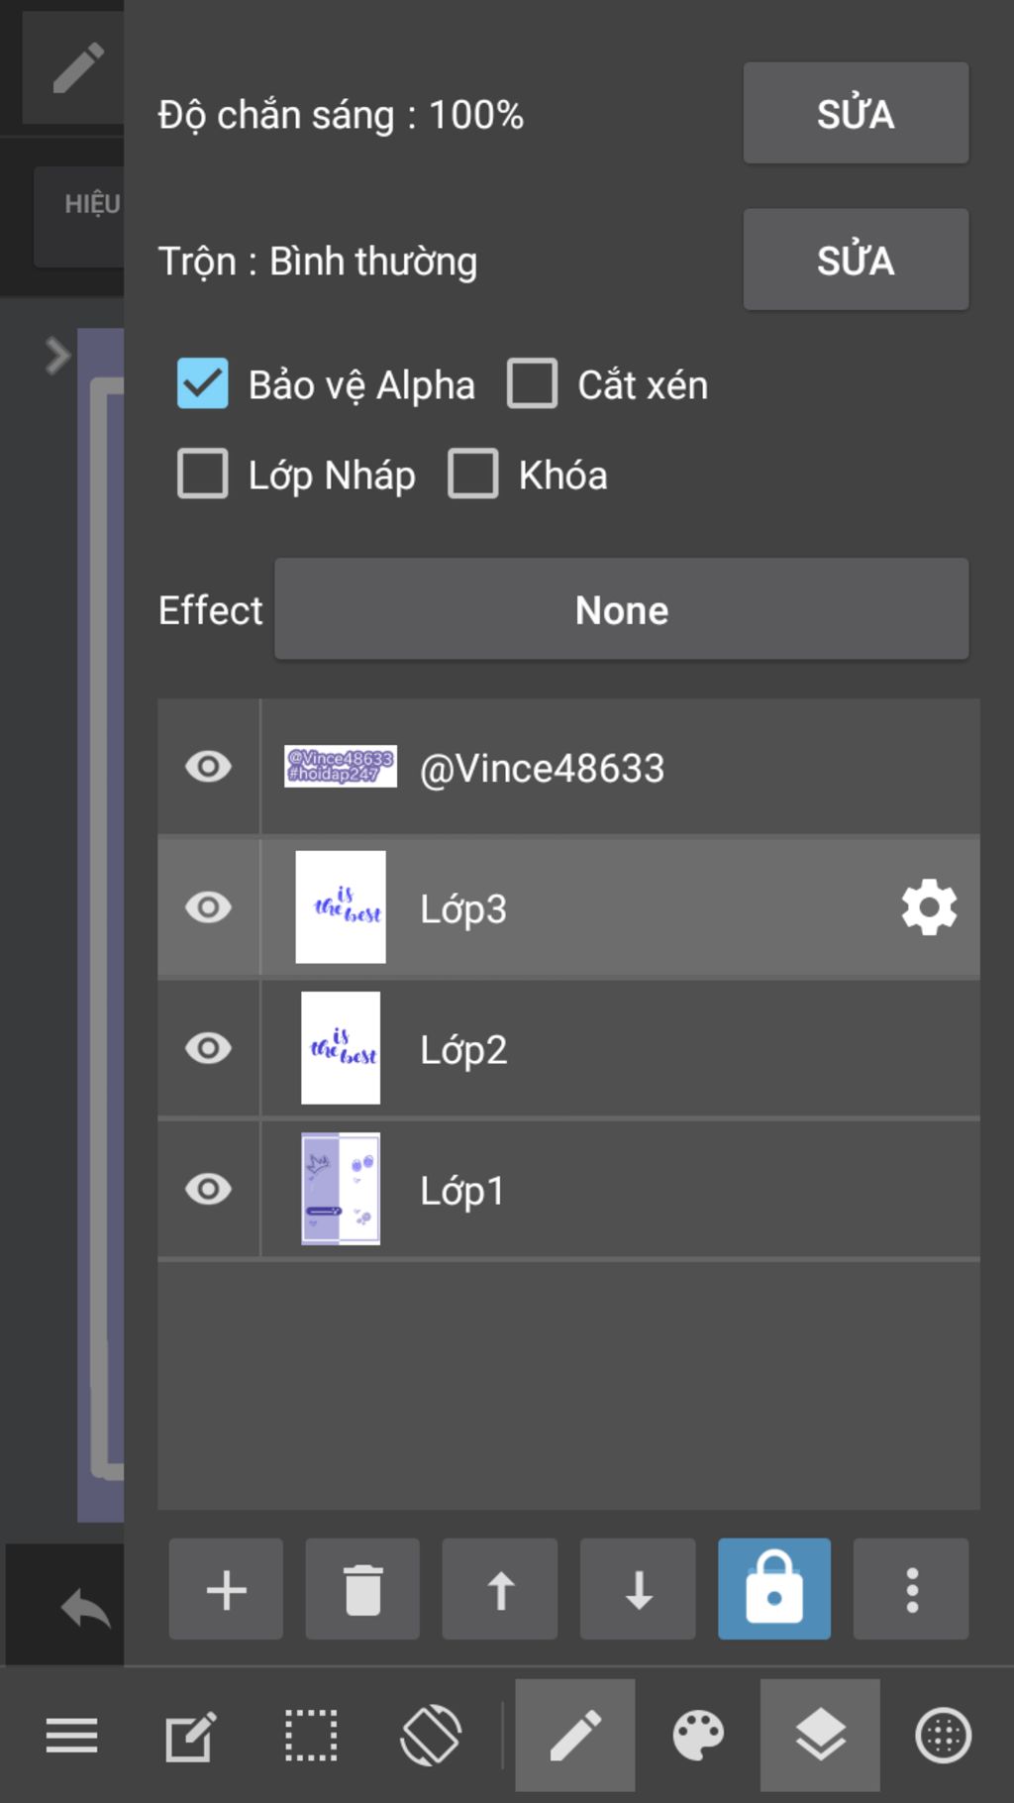
Task: Open the selection tool icon
Action: 311,1736
